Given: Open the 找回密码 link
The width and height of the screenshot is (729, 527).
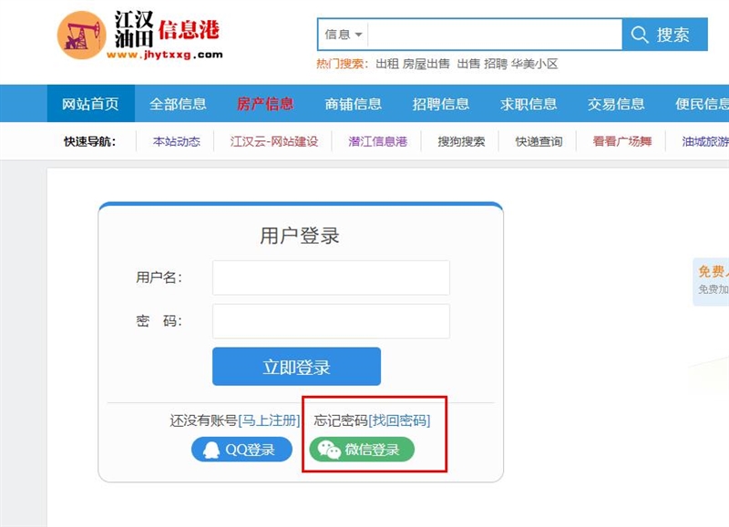Looking at the screenshot, I should click(x=400, y=421).
